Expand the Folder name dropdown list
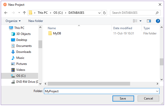 coord(157,91)
